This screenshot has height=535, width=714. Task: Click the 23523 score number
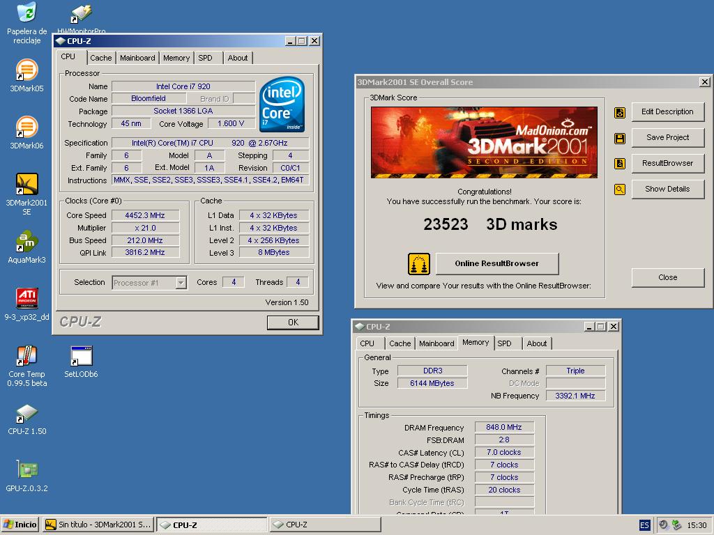pos(446,224)
